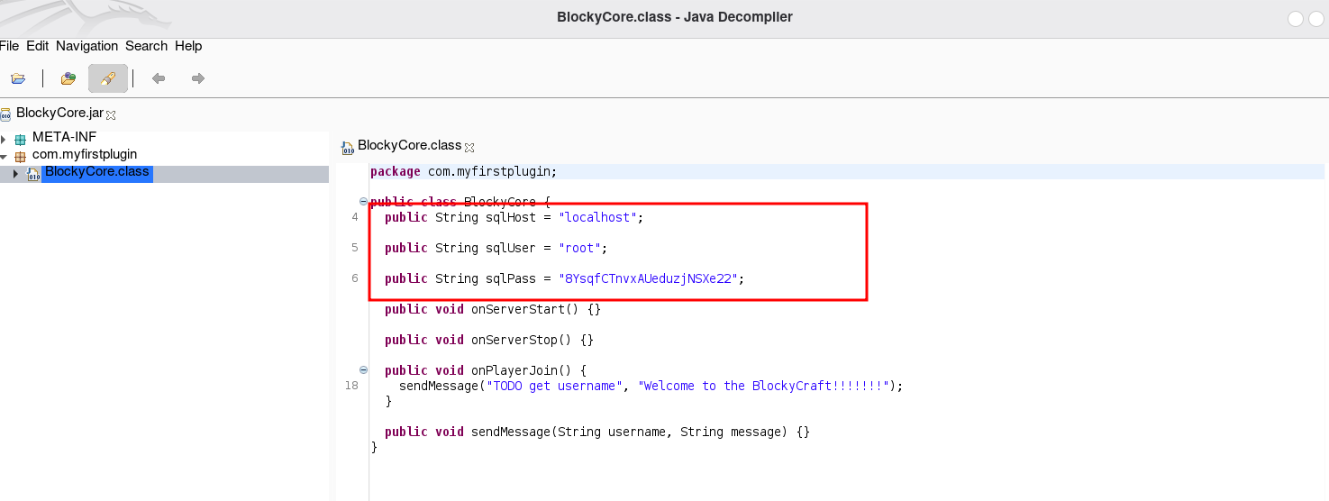This screenshot has height=501, width=1329.
Task: Go forward with the right arrow icon
Action: click(198, 78)
